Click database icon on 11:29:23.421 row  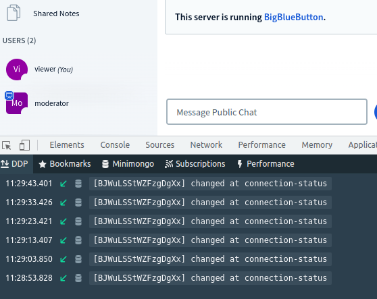click(x=78, y=221)
